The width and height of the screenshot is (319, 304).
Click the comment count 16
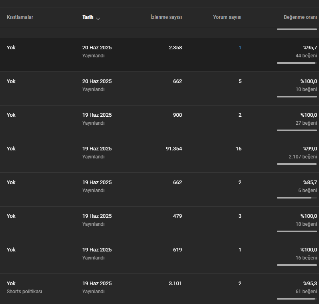pos(238,149)
